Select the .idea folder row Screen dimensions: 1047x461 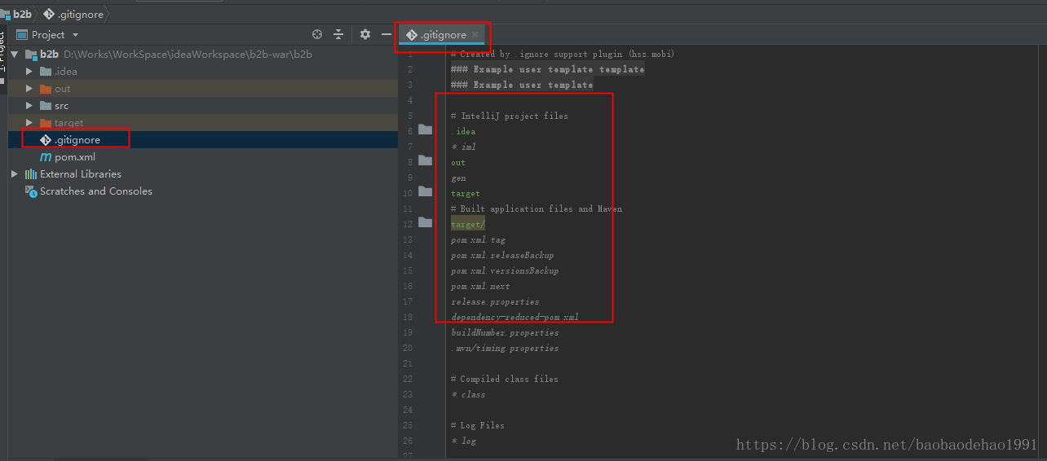point(204,72)
